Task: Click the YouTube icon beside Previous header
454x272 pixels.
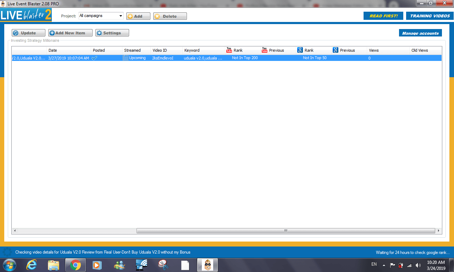Action: tap(265, 50)
